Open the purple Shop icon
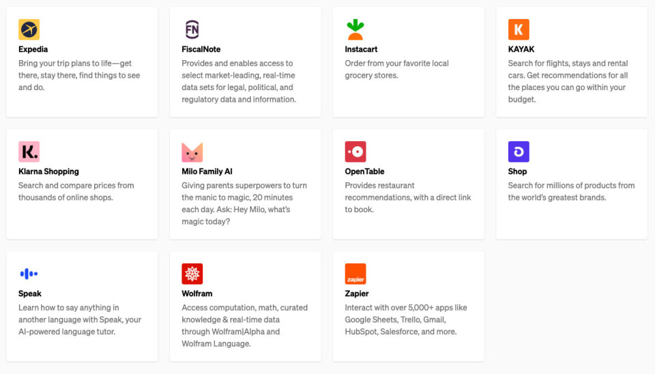 click(x=519, y=152)
